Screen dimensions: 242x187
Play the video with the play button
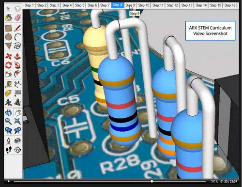(9, 181)
